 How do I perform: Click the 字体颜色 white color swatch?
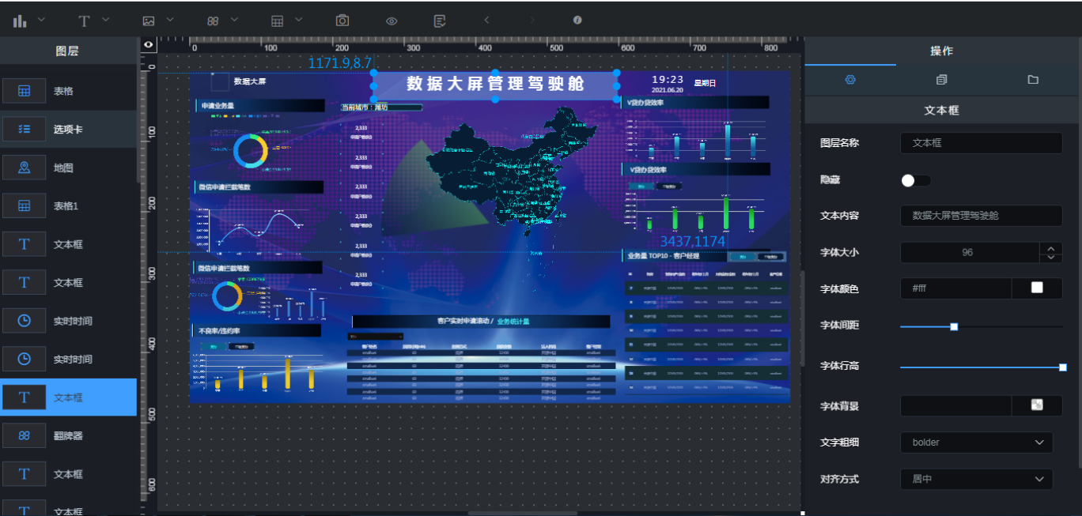tap(1036, 288)
